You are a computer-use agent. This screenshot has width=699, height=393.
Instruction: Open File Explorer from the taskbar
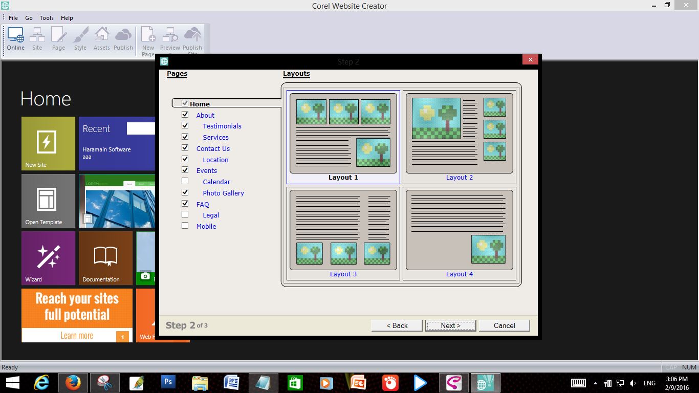click(200, 383)
